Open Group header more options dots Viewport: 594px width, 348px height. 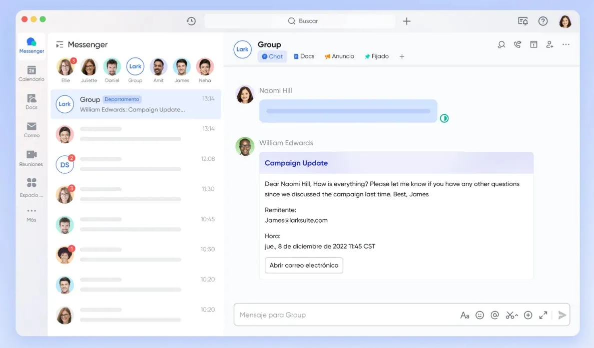(566, 44)
